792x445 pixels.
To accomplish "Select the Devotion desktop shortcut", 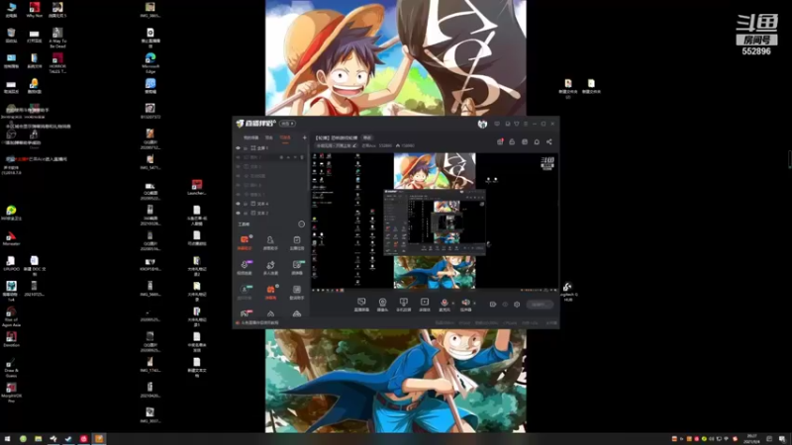I will pos(11,339).
